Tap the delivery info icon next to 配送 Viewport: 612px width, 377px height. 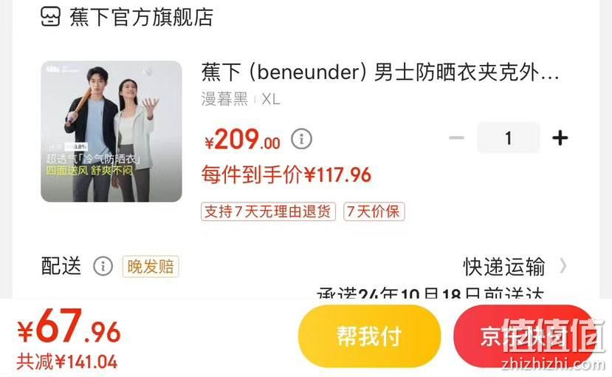pyautogui.click(x=103, y=266)
